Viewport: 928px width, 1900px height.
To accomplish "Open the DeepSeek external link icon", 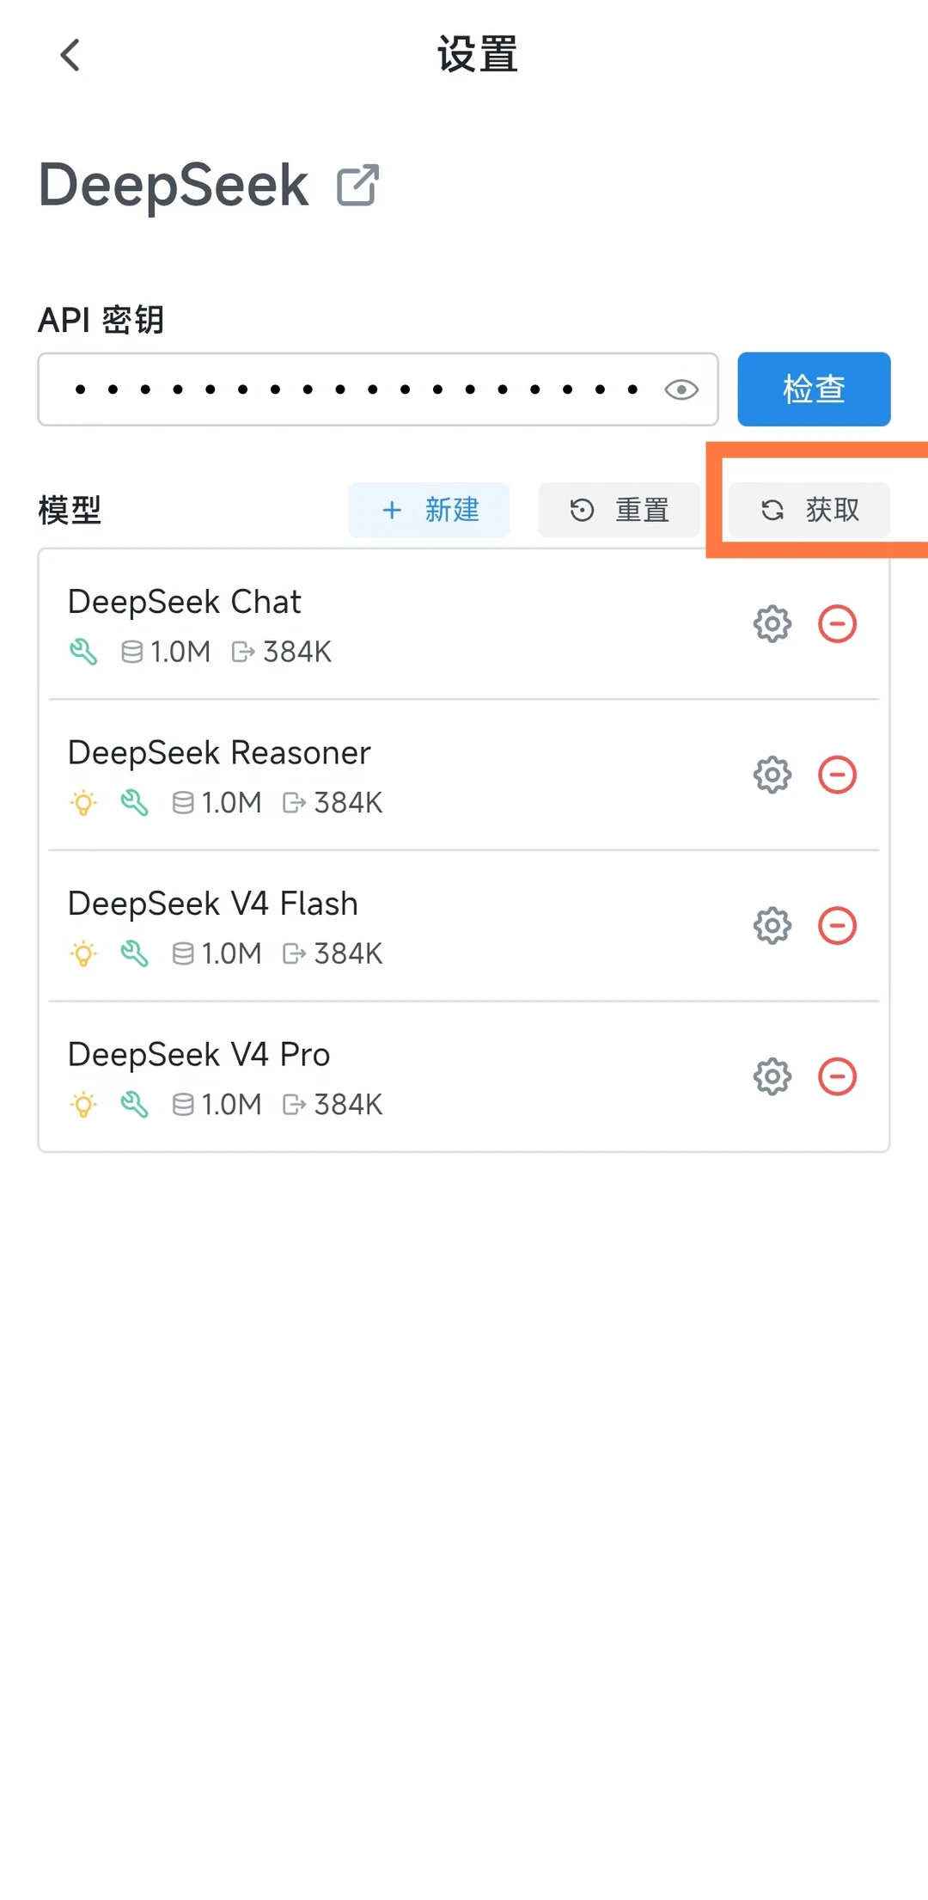I will point(357,185).
